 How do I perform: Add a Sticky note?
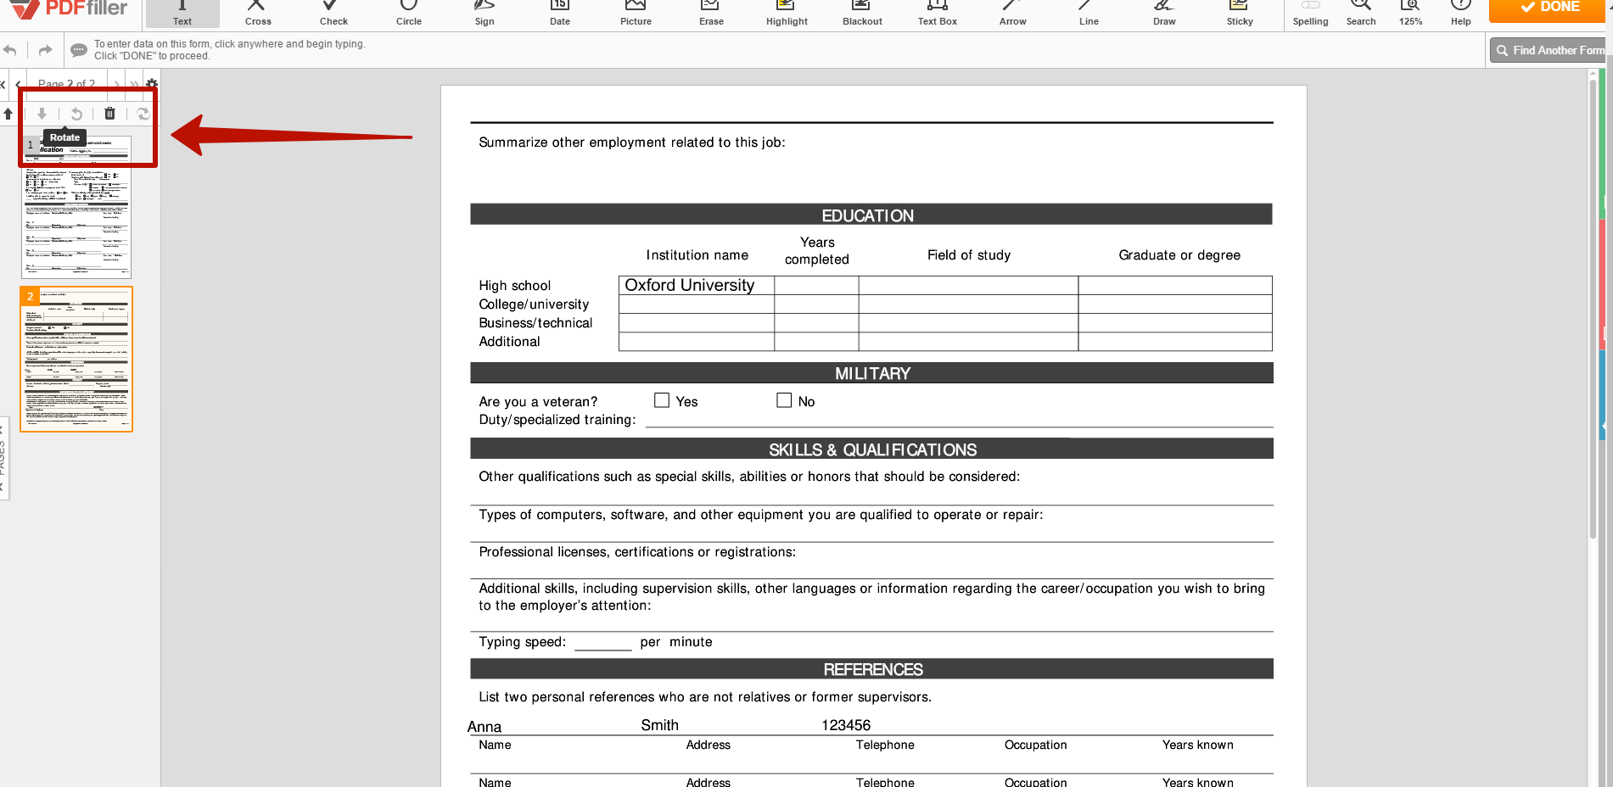point(1240,14)
